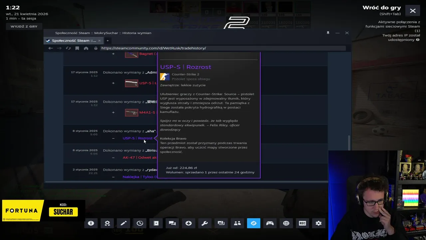Pin the overlay browser window
Image resolution: width=426 pixels, height=240 pixels.
328,33
